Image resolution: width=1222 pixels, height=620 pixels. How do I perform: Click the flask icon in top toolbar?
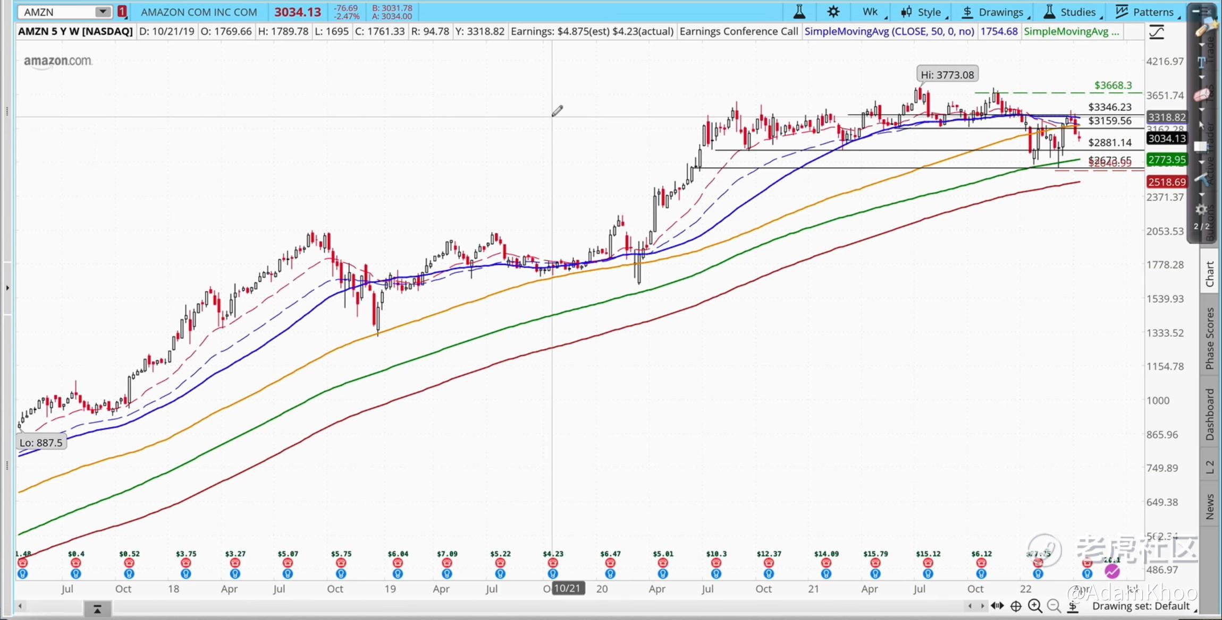(x=799, y=12)
